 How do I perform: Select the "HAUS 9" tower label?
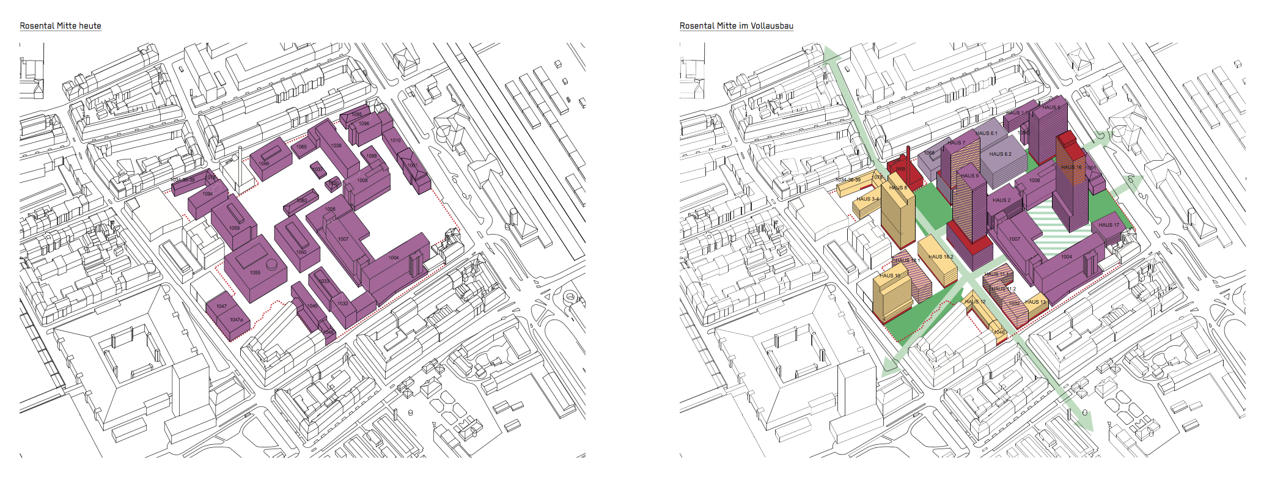[969, 176]
